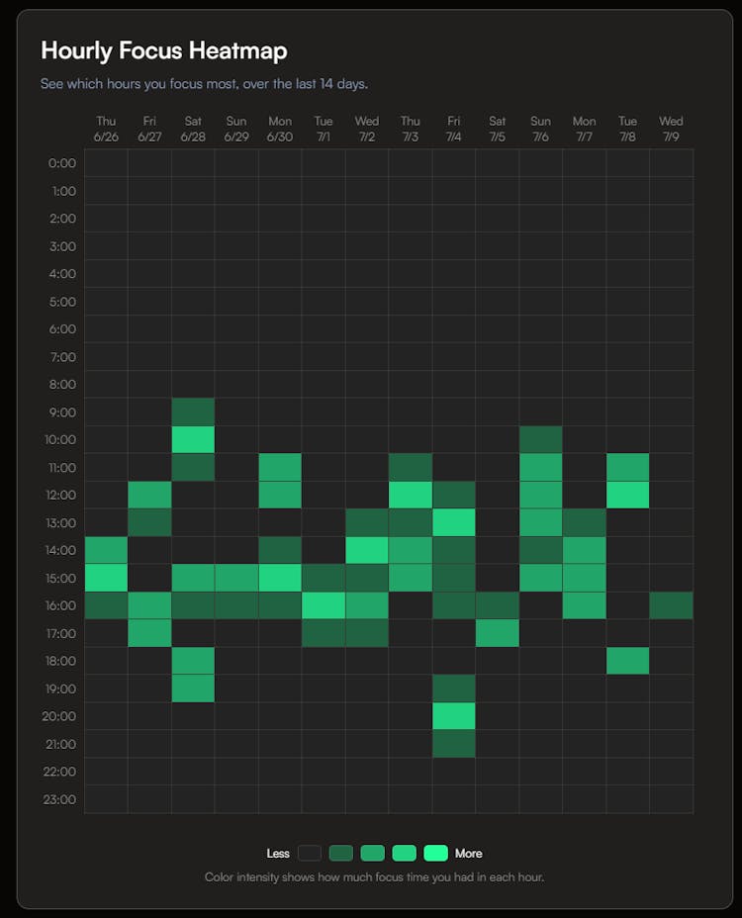The height and width of the screenshot is (918, 742).
Task: Select the Saturday 7/5 17:00 focus cell
Action: pyautogui.click(x=497, y=633)
